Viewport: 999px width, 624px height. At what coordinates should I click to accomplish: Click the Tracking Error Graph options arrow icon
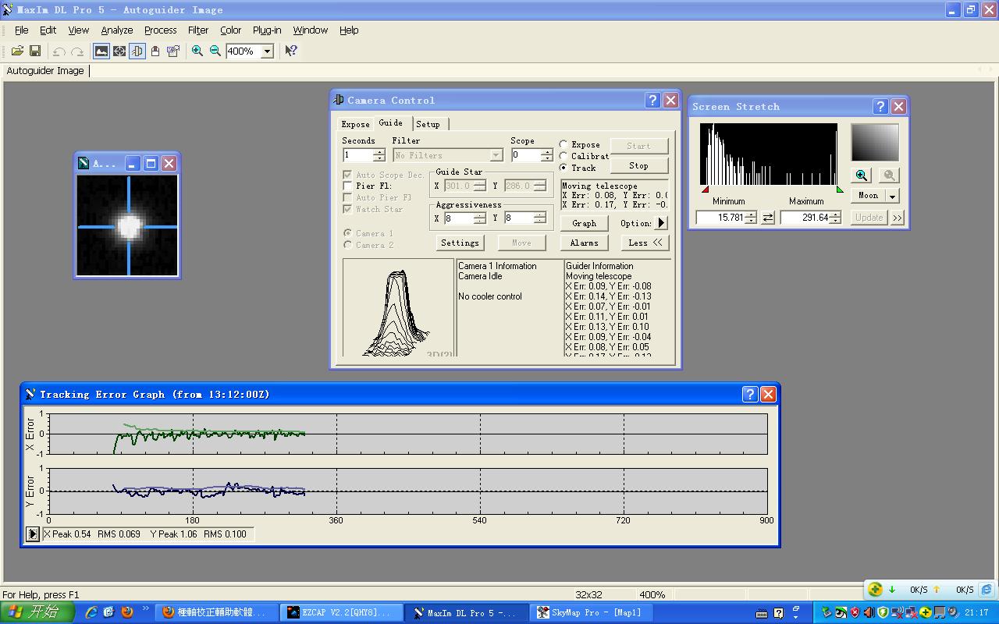point(32,534)
